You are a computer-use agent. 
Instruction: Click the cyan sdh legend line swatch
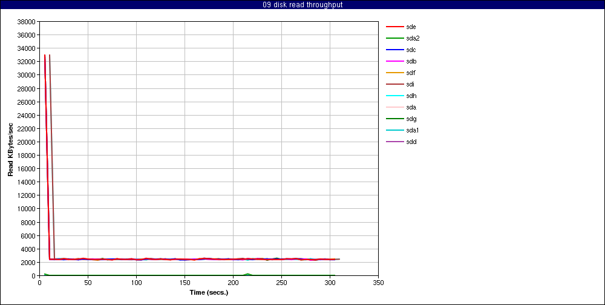coord(394,96)
